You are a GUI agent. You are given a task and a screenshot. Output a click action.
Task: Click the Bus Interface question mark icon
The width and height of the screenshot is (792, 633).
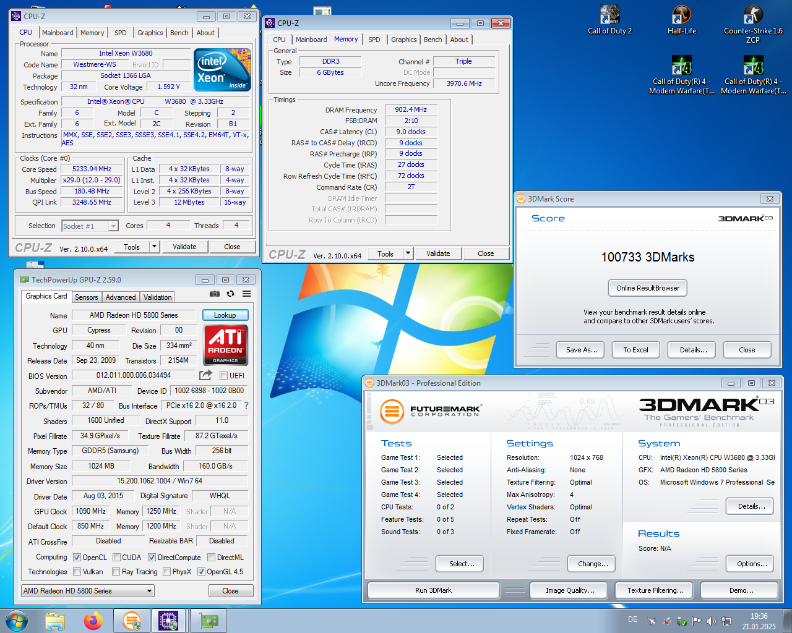[x=246, y=406]
